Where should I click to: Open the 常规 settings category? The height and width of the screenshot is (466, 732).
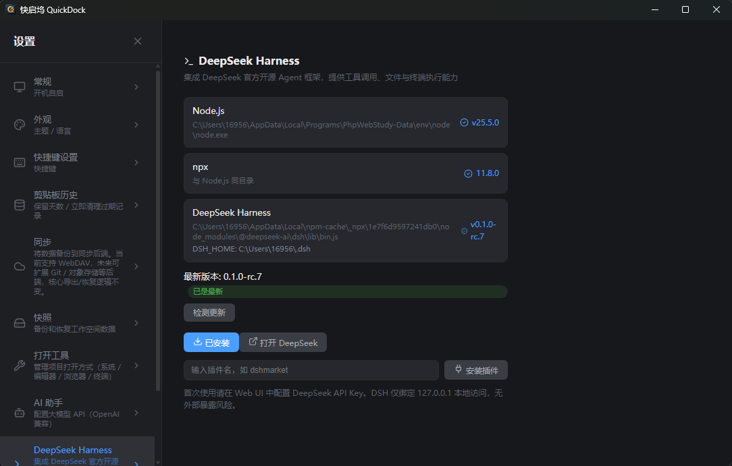click(x=78, y=87)
